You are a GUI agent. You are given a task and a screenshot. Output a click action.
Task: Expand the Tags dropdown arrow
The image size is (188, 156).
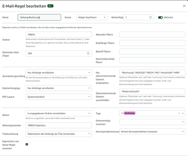(183, 113)
